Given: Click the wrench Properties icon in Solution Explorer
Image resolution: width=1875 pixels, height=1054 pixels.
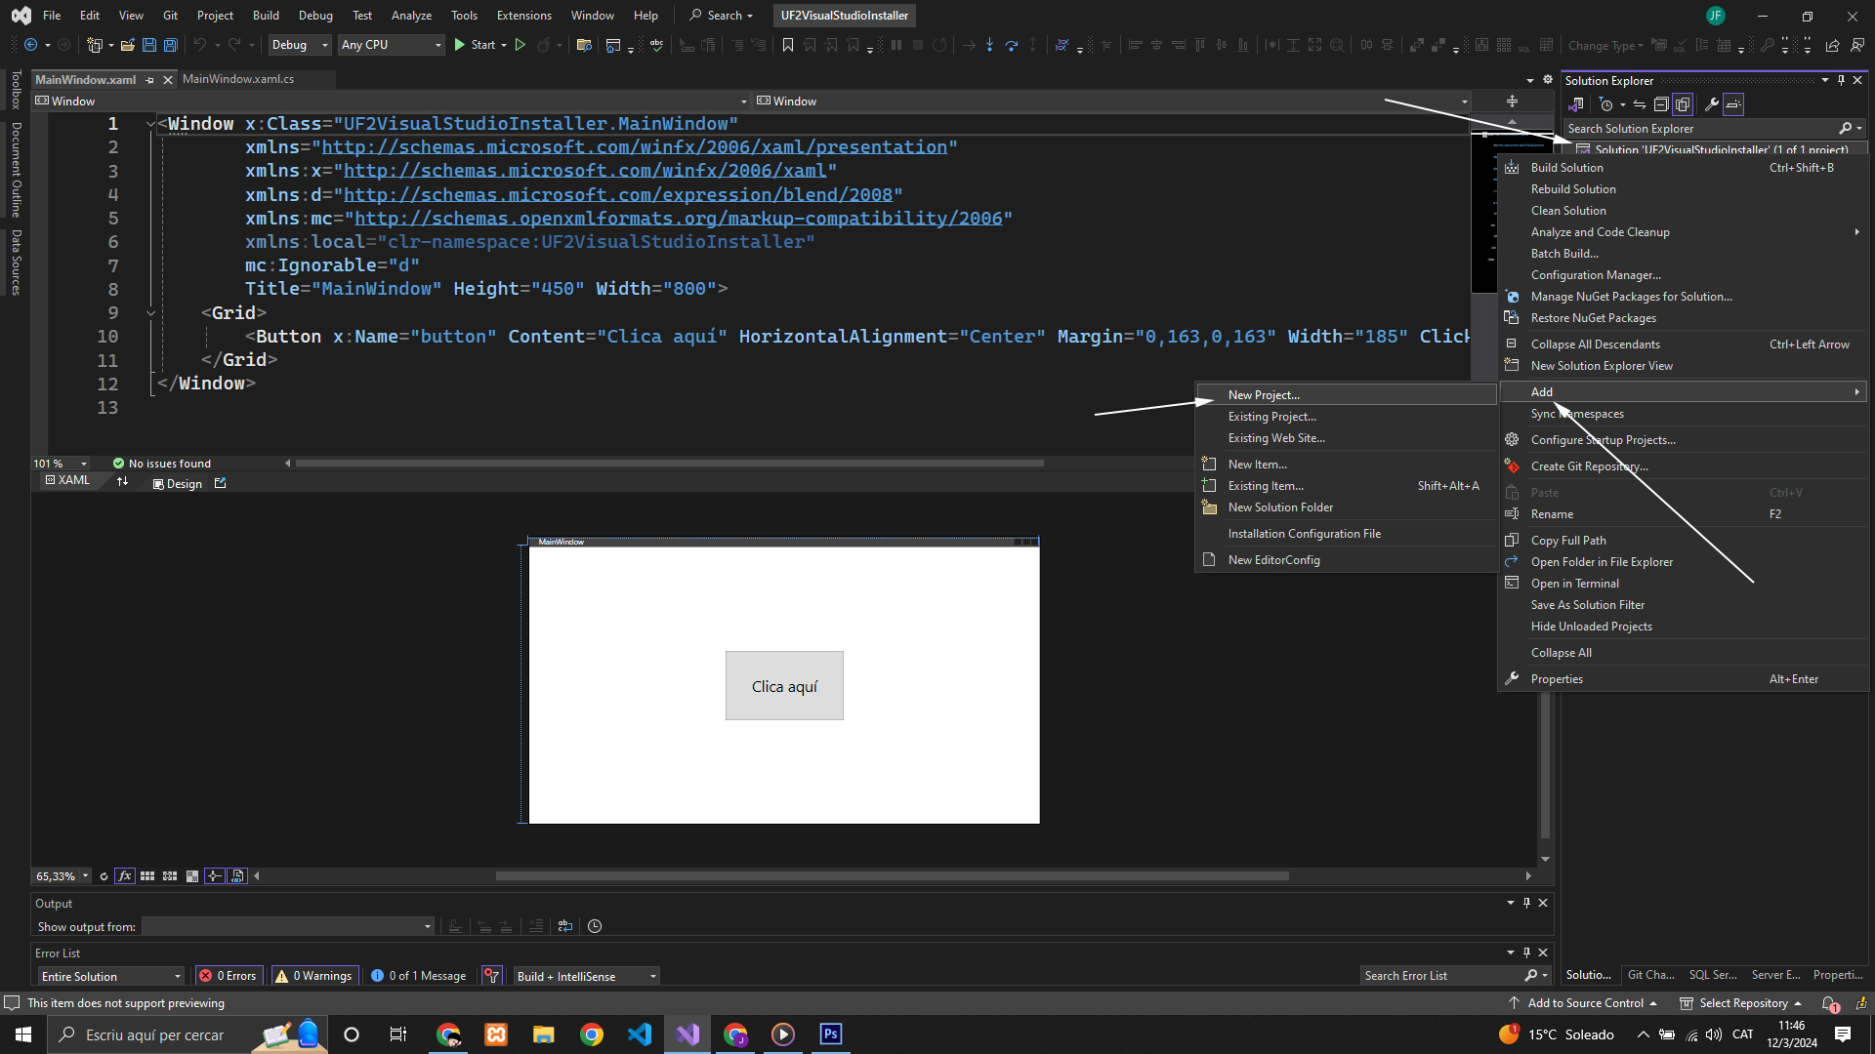Looking at the screenshot, I should point(1711,104).
